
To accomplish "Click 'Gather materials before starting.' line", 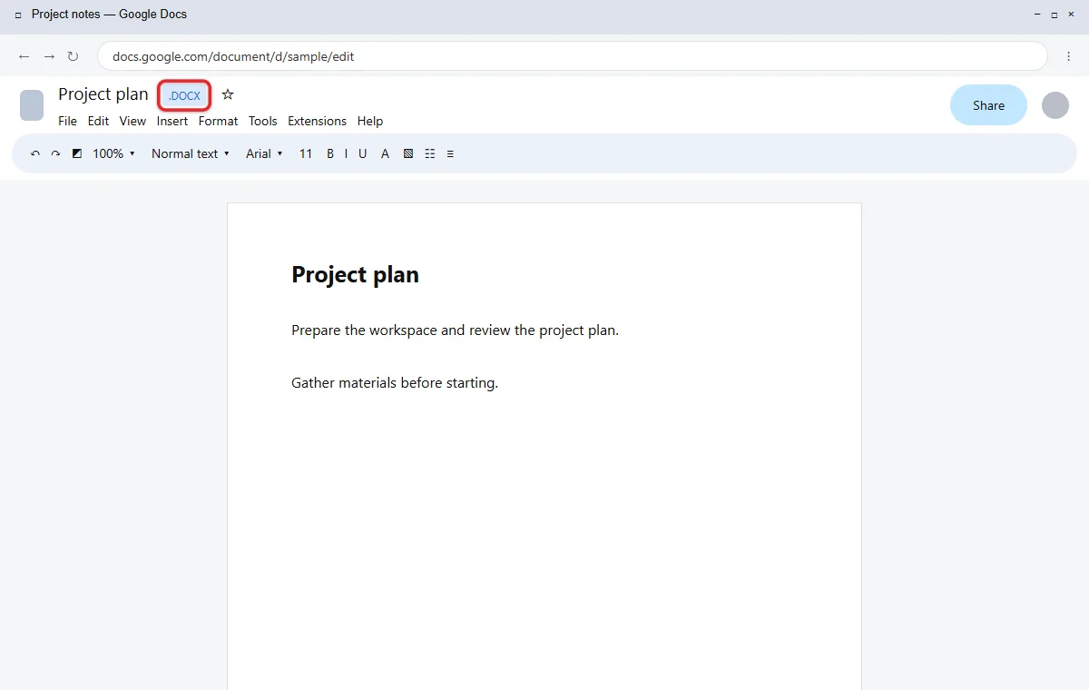I will tap(395, 383).
